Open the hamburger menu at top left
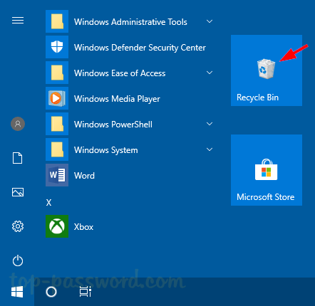 [18, 21]
